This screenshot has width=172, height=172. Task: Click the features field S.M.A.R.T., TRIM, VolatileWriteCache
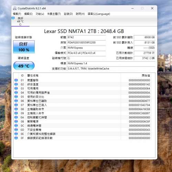(111, 68)
